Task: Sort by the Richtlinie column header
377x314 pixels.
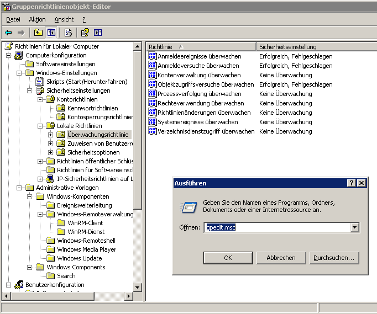Action: click(201, 46)
